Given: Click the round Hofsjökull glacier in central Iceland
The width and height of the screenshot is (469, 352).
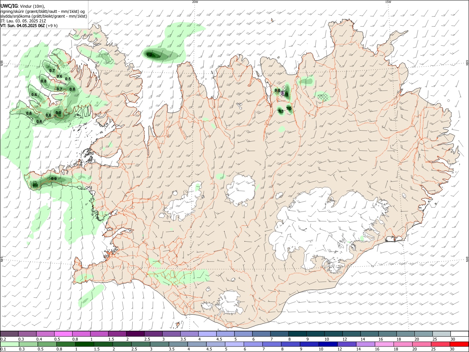Looking at the screenshot, I should 241,190.
